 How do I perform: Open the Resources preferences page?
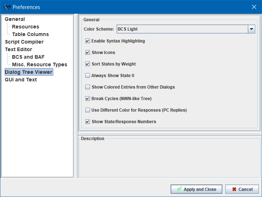pos(25,27)
